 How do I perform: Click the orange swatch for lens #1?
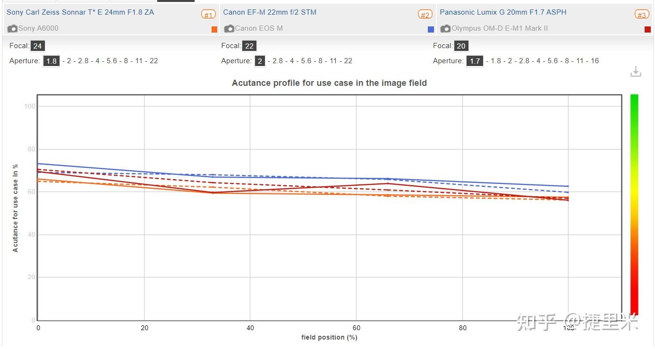(214, 29)
